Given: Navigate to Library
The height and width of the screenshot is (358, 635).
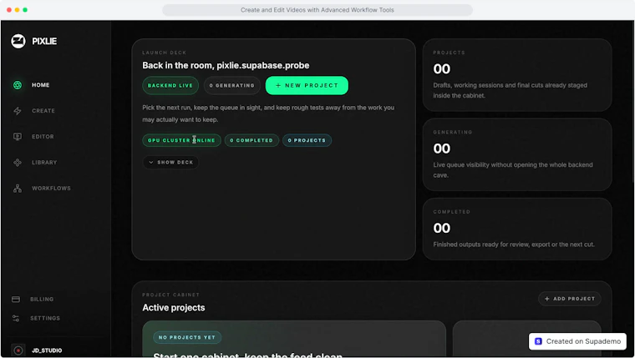Looking at the screenshot, I should point(44,163).
